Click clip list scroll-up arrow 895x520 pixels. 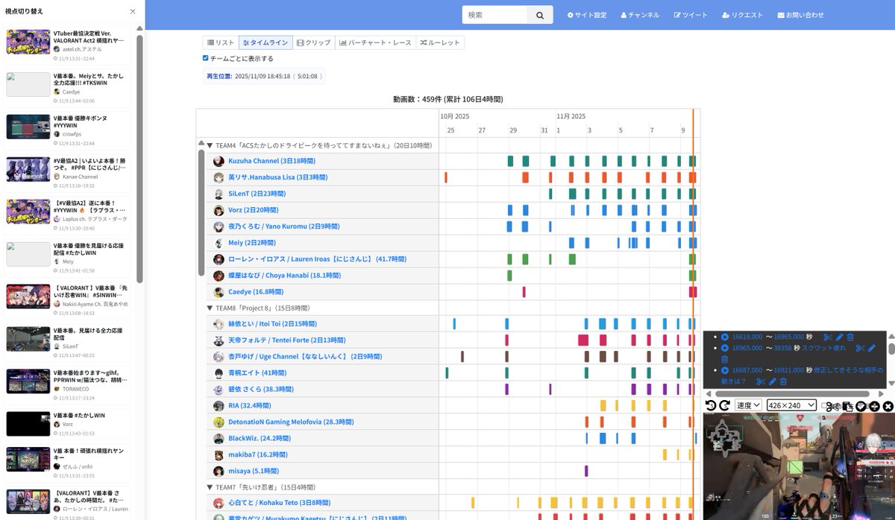[x=892, y=336]
